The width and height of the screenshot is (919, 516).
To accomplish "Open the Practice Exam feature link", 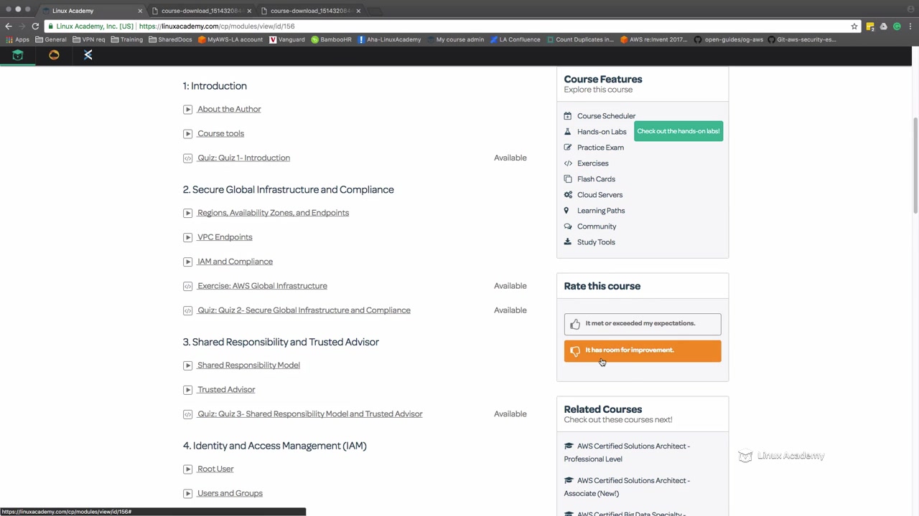I will point(600,148).
